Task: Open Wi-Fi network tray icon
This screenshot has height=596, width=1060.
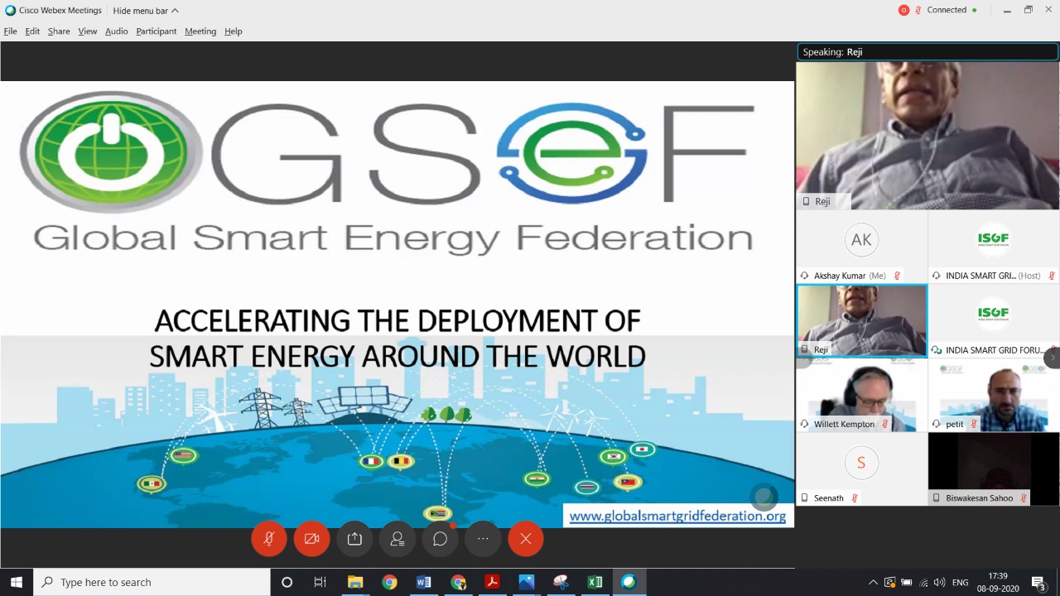Action: pos(923,582)
